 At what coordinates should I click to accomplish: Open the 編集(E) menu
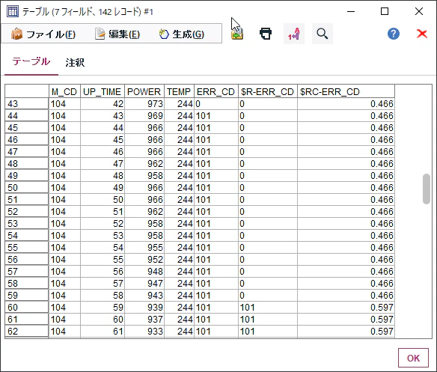coord(117,34)
